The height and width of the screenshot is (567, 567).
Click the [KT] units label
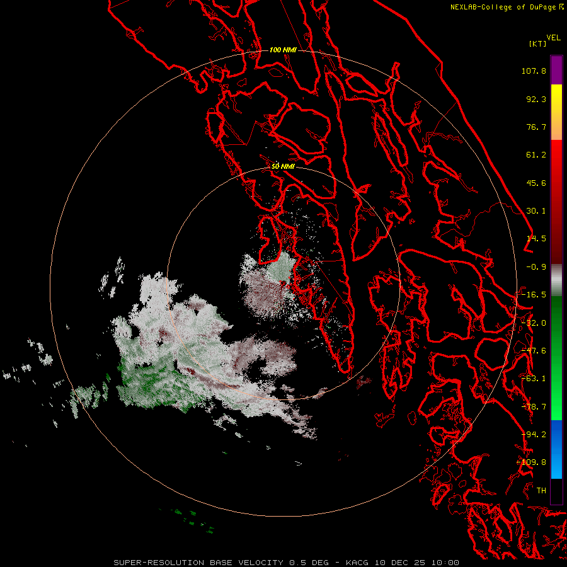538,43
